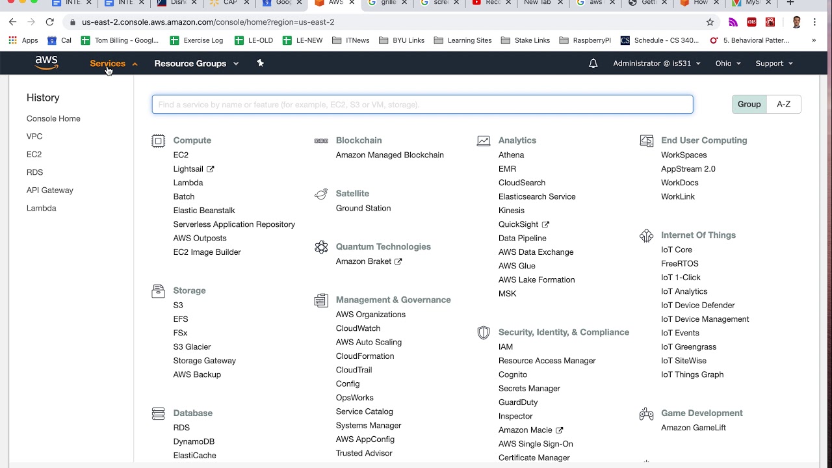Open the CloudWatch service link
Image resolution: width=832 pixels, height=468 pixels.
coord(358,328)
